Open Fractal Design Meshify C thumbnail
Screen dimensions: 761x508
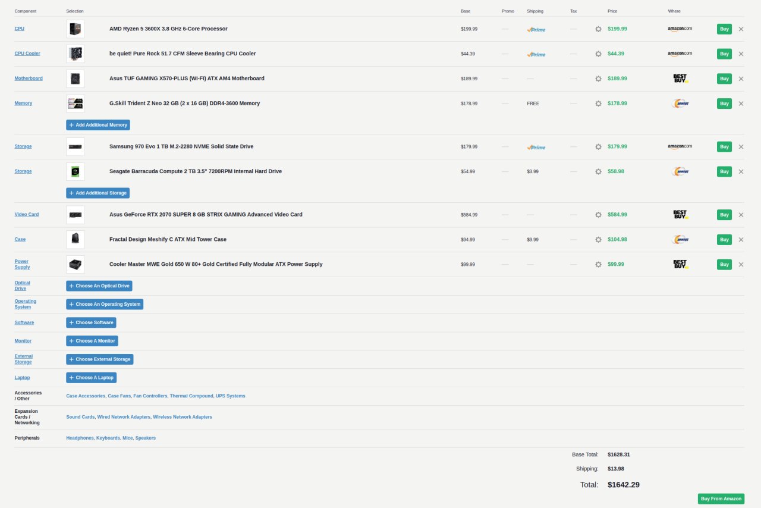75,240
